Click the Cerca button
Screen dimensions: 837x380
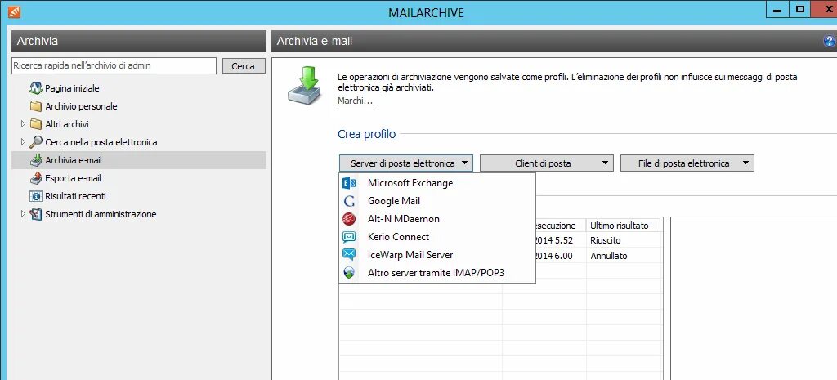[x=244, y=66]
